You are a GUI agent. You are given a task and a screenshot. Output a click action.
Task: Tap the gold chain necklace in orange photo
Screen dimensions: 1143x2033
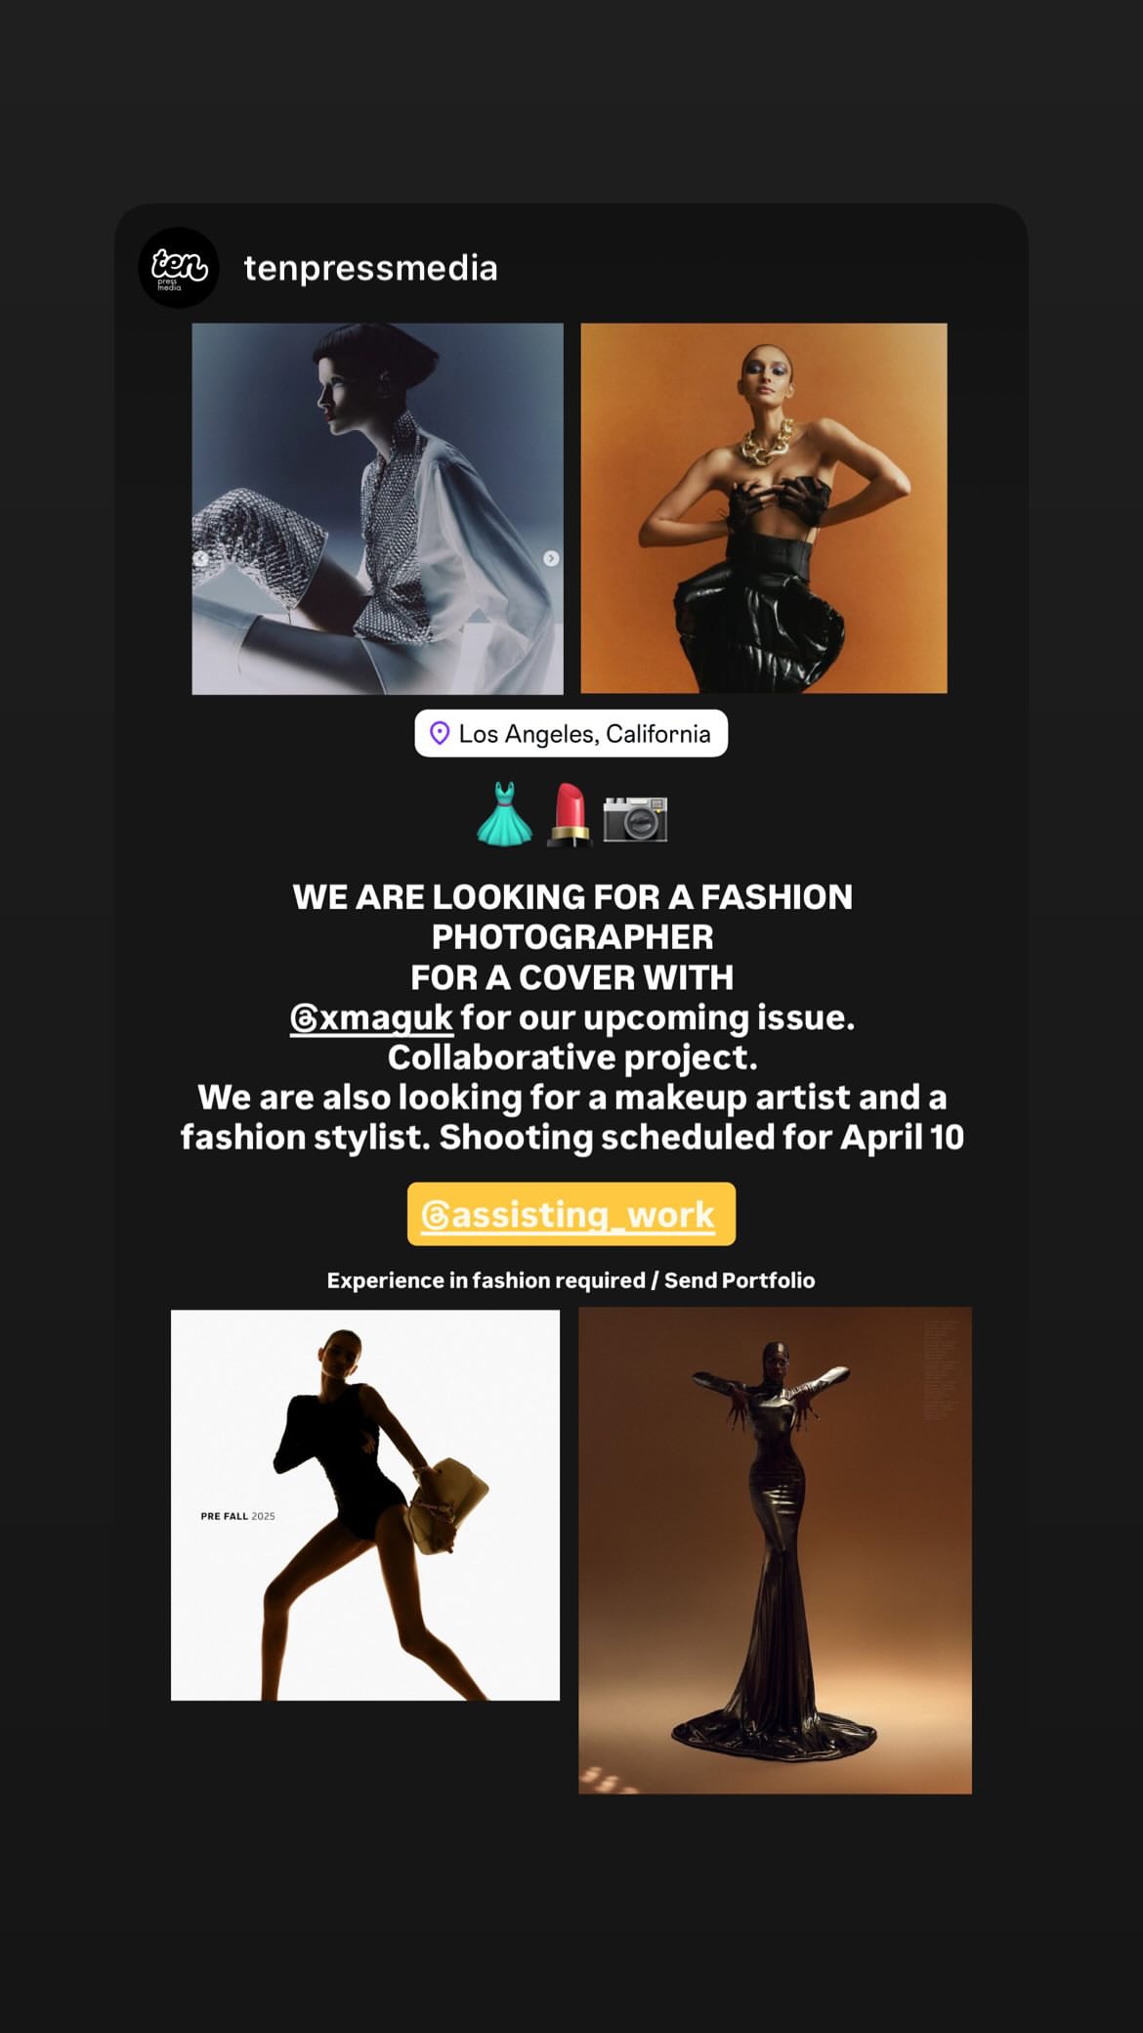tap(767, 447)
